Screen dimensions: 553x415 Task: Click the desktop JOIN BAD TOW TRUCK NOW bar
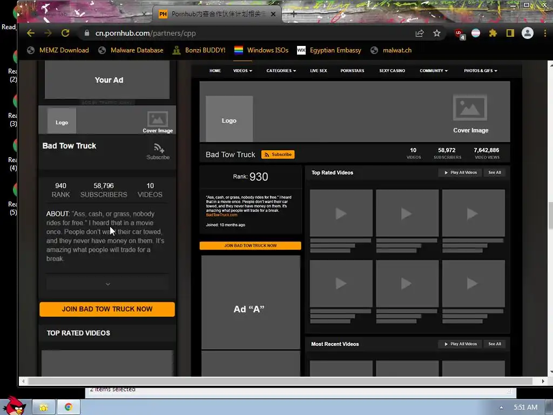pyautogui.click(x=251, y=246)
